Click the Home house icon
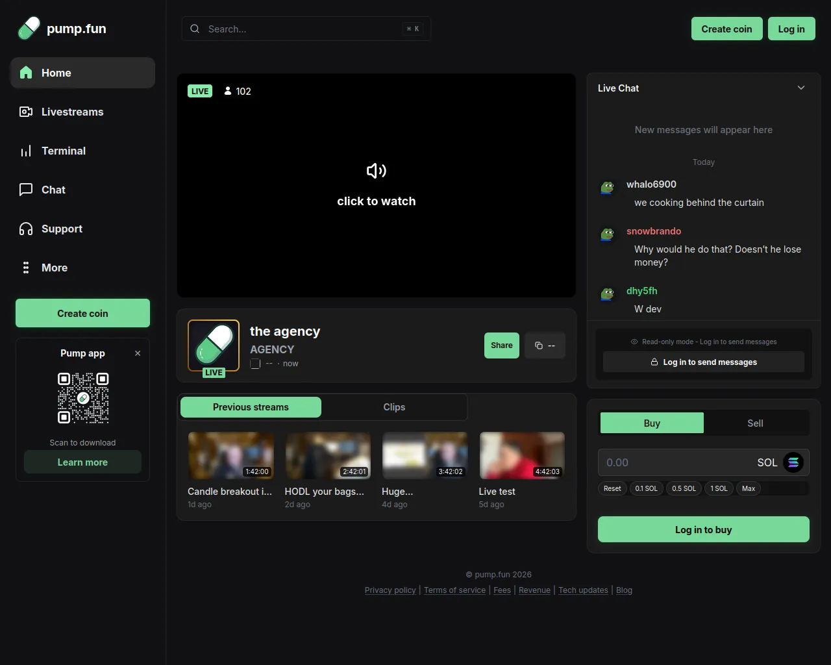Screen dimensions: 831x665 (26, 73)
